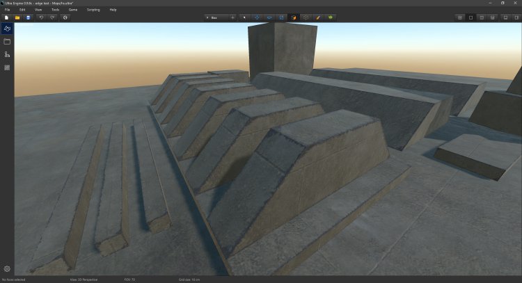
Task: Open the Tools menu
Action: coord(55,10)
